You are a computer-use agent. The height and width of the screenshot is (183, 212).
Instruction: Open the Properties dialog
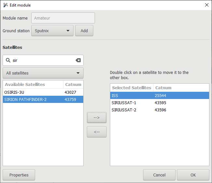[x=19, y=175]
